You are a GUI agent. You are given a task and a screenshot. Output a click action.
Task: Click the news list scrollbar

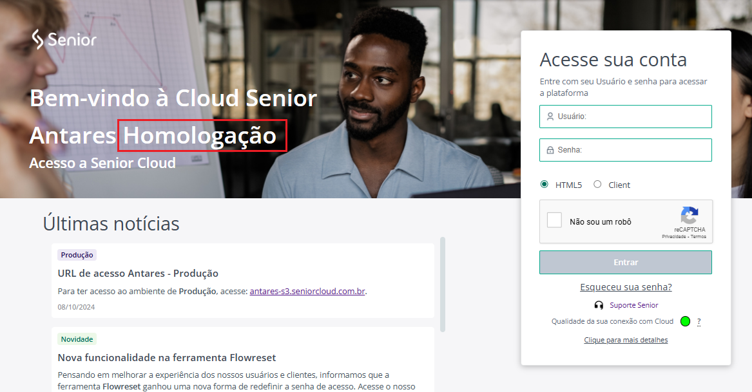click(x=443, y=284)
